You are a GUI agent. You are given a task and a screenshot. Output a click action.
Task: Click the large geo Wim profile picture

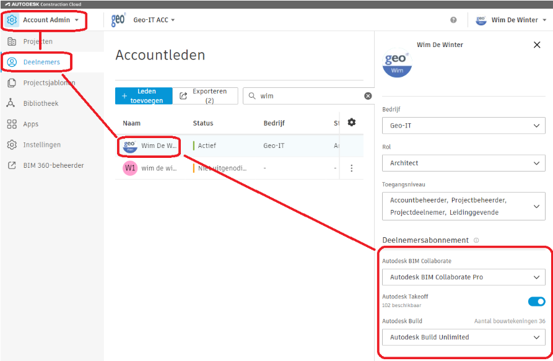(x=397, y=63)
